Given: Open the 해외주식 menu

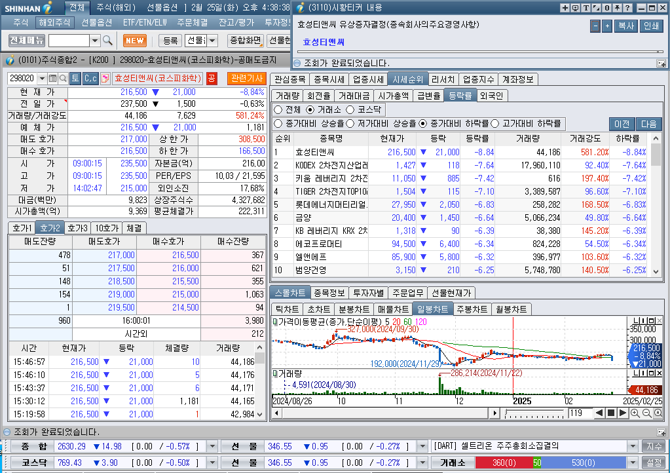Looking at the screenshot, I should [x=54, y=22].
